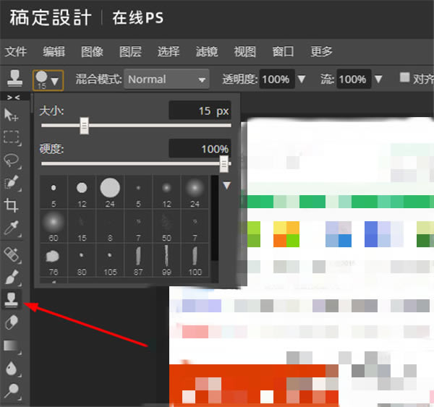Click the flow 100% value field
Viewport: 434px width, 407px height.
point(354,80)
